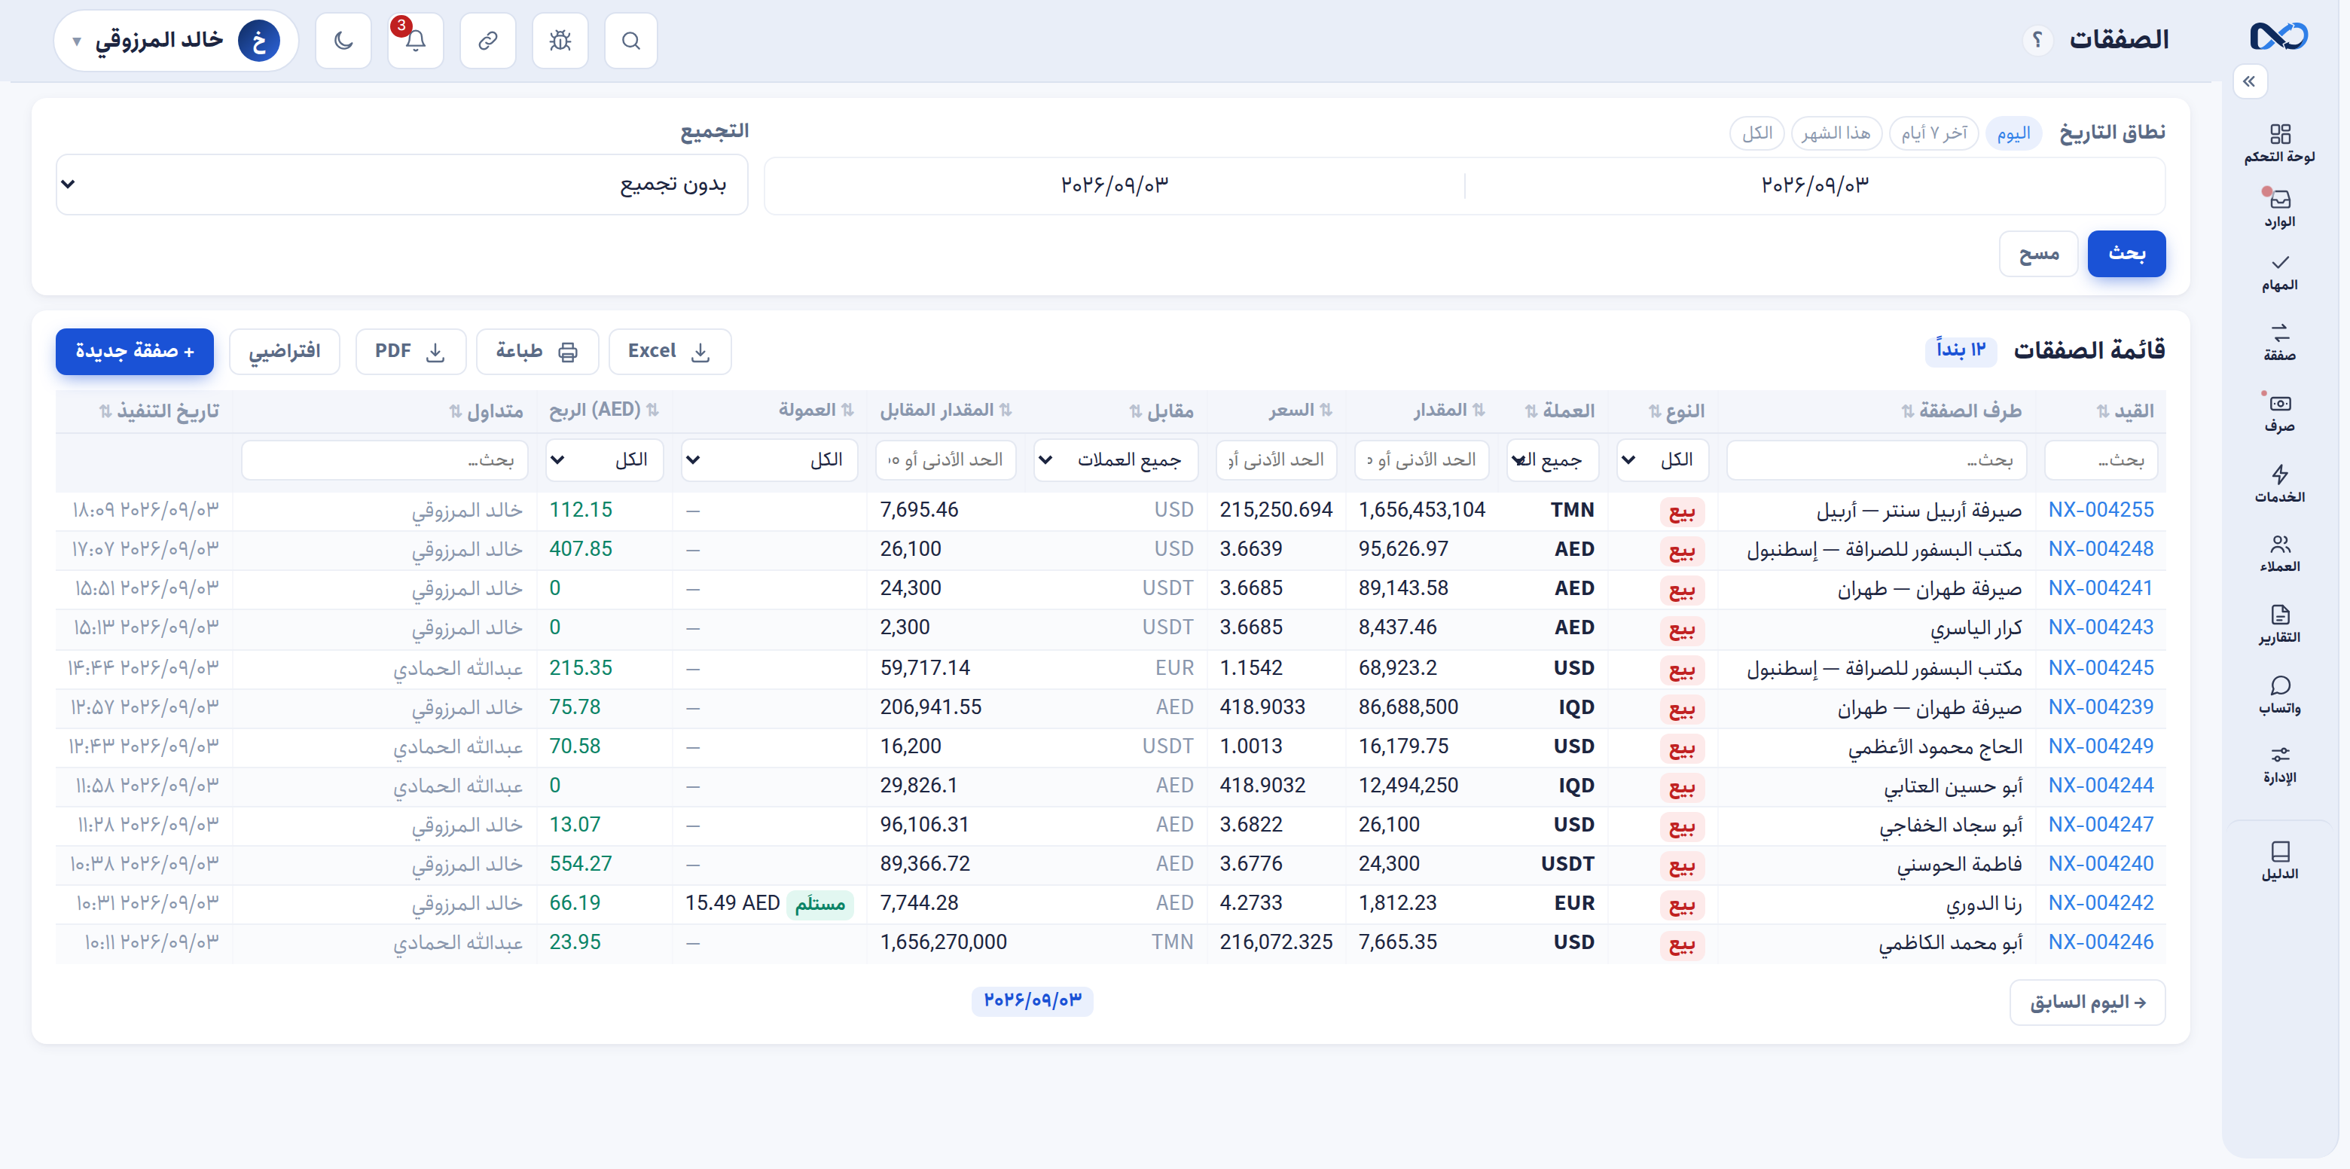Open the العمولة filter dropdown
Screen dimensions: 2350x1169
point(770,460)
